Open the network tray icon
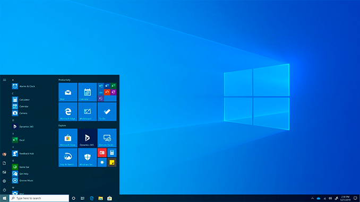360x202 pixels. (x=324, y=198)
